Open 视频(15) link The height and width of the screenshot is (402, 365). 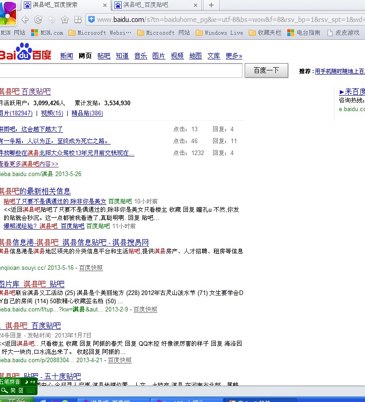coord(52,113)
